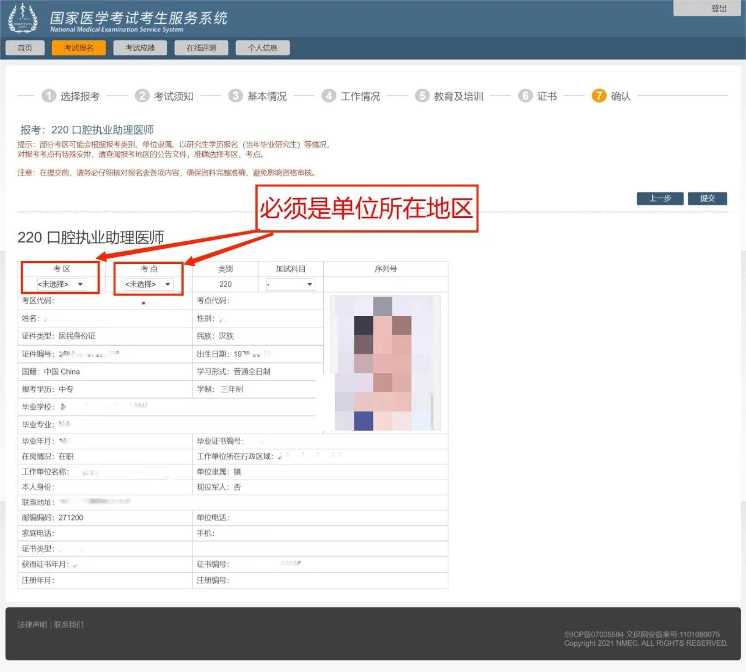Click the 登出 button

pyautogui.click(x=719, y=8)
